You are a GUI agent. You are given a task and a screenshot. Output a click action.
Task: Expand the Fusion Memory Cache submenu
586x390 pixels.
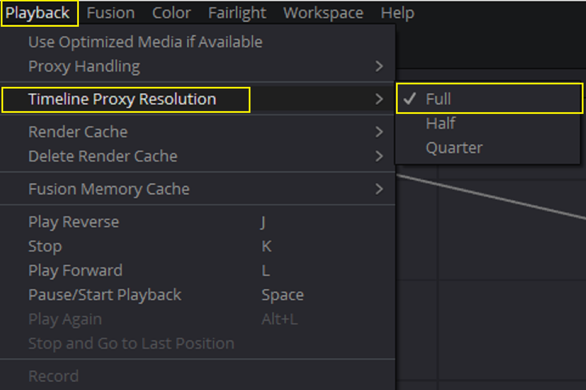(x=197, y=189)
